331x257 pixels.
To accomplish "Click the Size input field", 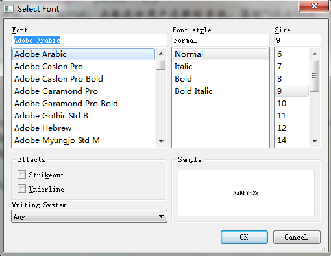I will 297,40.
